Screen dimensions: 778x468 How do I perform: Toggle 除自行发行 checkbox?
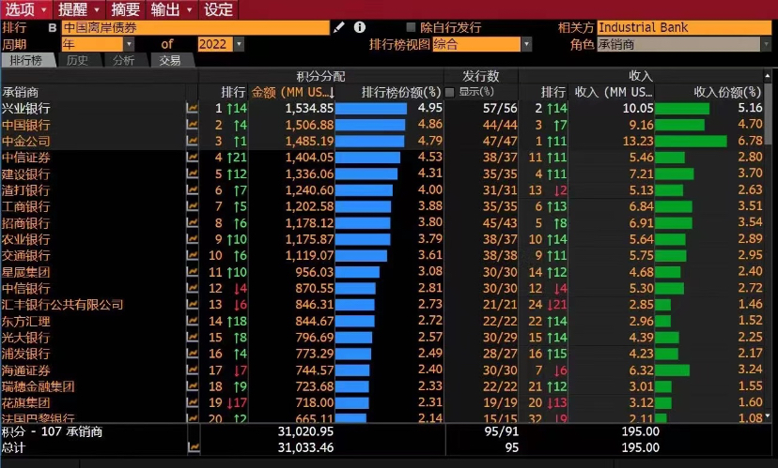[x=411, y=27]
